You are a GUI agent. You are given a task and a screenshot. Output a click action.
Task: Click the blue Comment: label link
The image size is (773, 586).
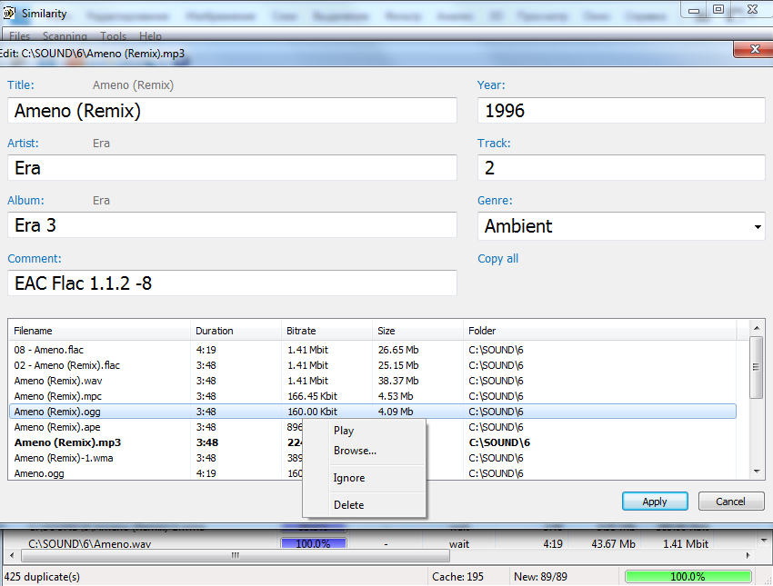[34, 259]
